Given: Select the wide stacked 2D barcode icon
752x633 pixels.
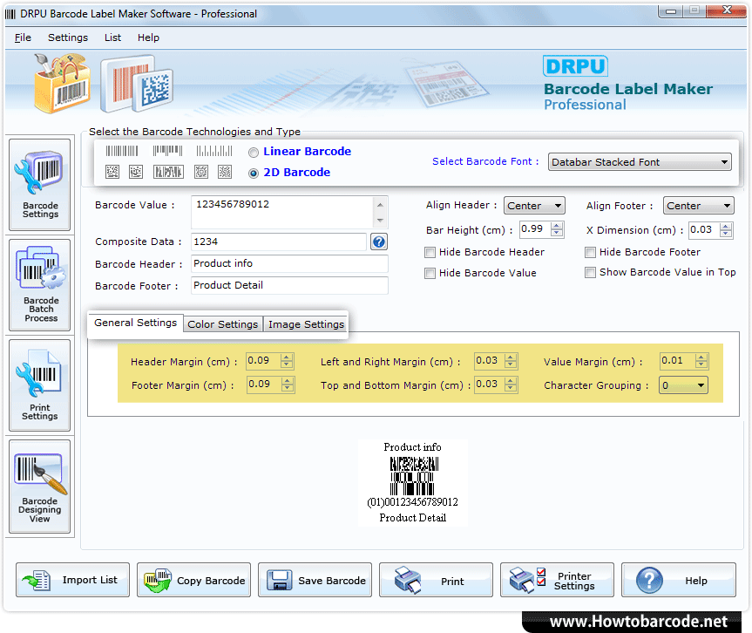Looking at the screenshot, I should [168, 172].
